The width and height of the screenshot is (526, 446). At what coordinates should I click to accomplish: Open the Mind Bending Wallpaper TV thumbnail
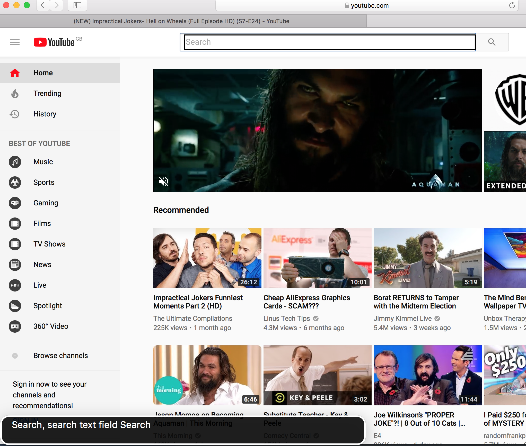point(505,258)
